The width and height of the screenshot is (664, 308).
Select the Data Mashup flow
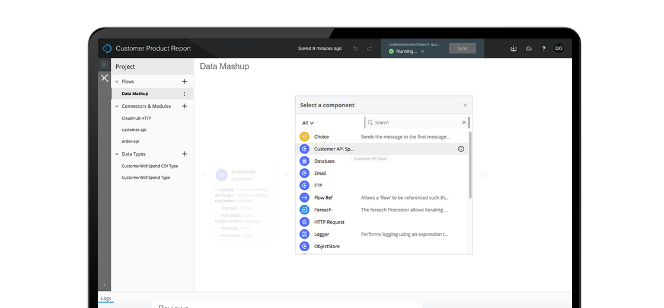(x=152, y=94)
